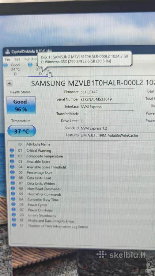Click the Composite Temperature status indicator
This screenshot has width=155, height=276.
coord(12,156)
